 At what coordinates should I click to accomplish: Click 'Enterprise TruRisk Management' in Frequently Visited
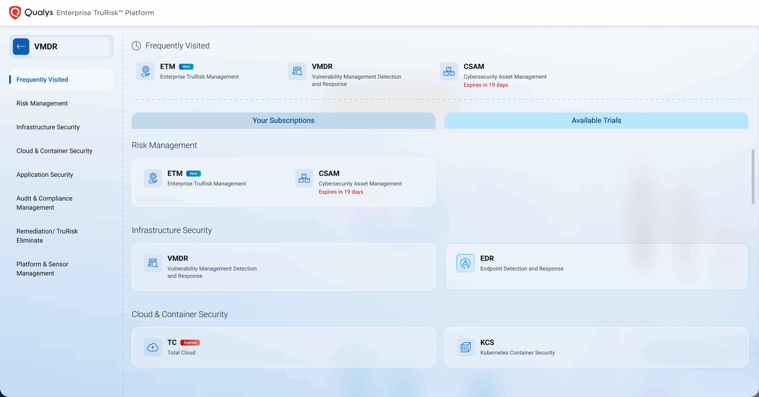[x=200, y=77]
